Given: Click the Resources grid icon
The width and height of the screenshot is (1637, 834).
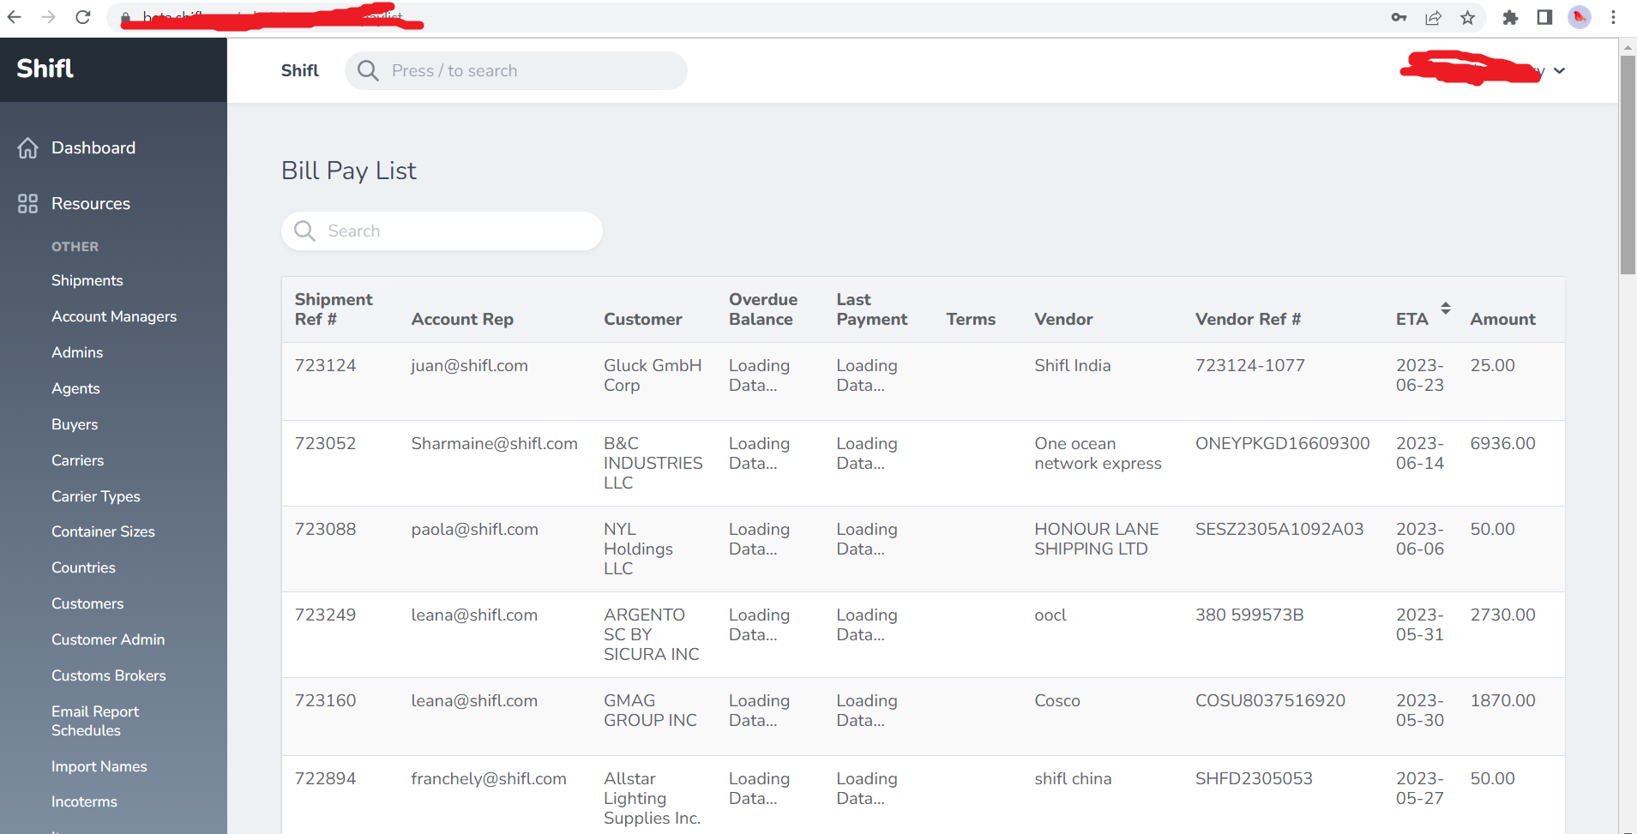Looking at the screenshot, I should coord(27,203).
